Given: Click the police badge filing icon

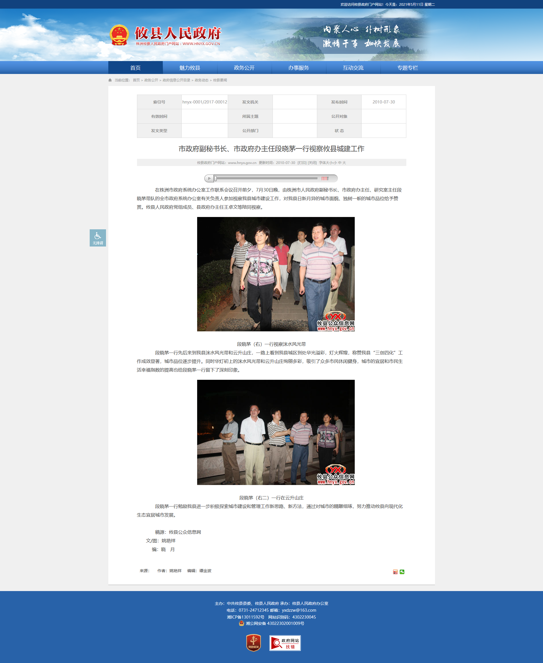Looking at the screenshot, I should (242, 623).
